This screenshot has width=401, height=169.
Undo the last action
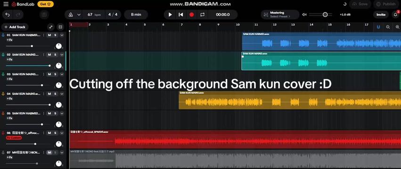[8, 15]
